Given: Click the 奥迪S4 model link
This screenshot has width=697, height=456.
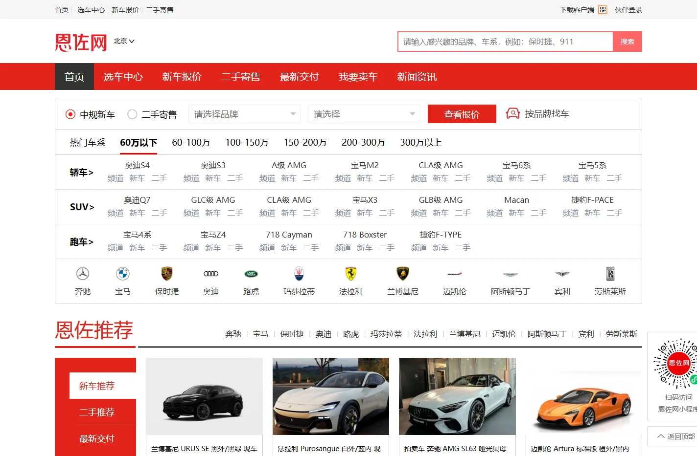Looking at the screenshot, I should (x=137, y=165).
